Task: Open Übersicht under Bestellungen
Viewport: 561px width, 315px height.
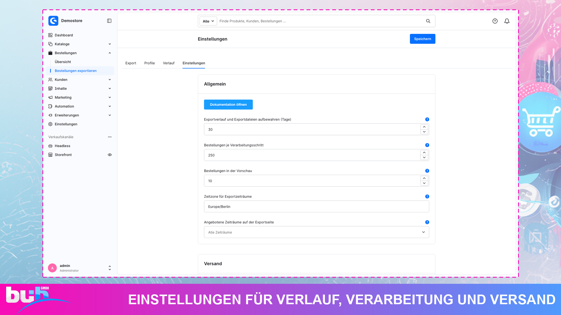Action: (x=63, y=62)
